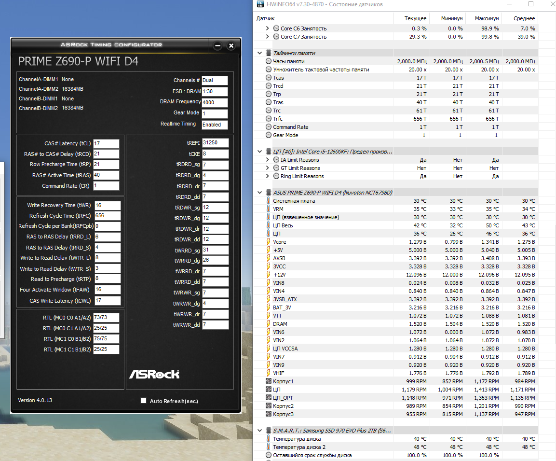The height and width of the screenshot is (461, 556).
Task: Expand the Core C7 Занятость row
Action: (x=267, y=37)
